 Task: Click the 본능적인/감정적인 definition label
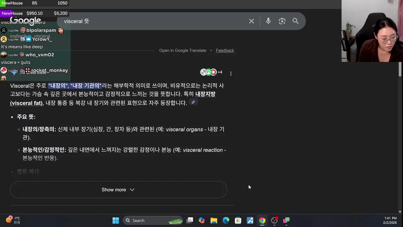(44, 150)
